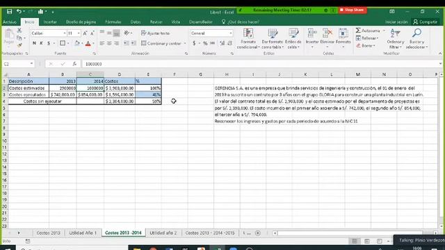This screenshot has height=250, width=445.
Task: Cut selection with the scissors icon
Action: [19, 31]
